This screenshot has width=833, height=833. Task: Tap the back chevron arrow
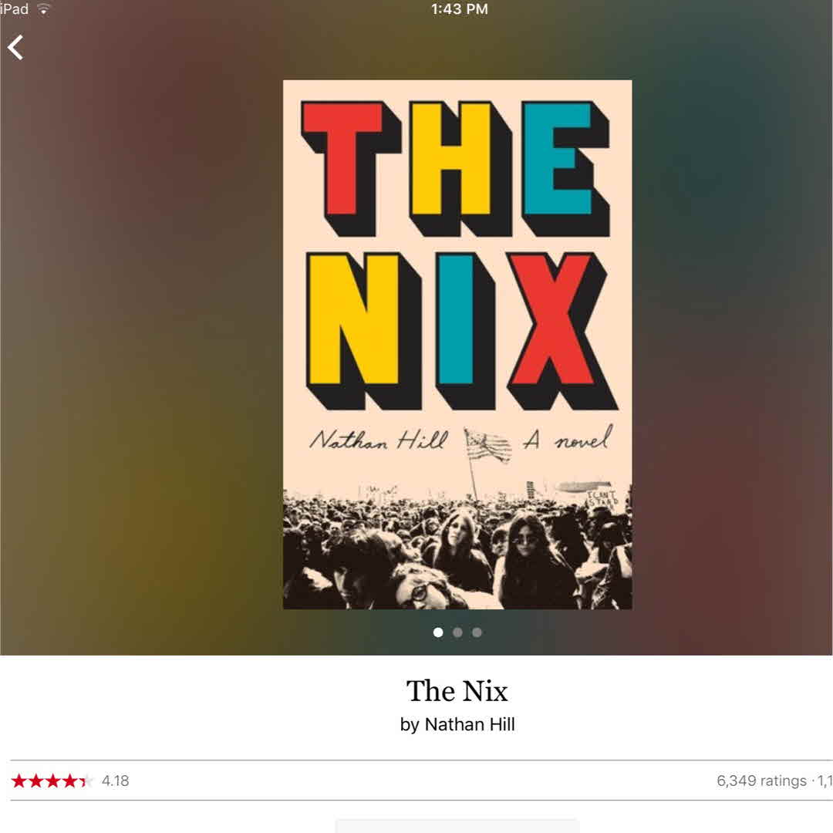point(15,47)
